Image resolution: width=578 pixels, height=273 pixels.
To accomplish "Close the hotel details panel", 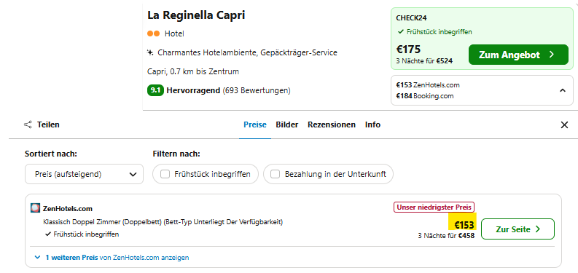I will coord(564,125).
